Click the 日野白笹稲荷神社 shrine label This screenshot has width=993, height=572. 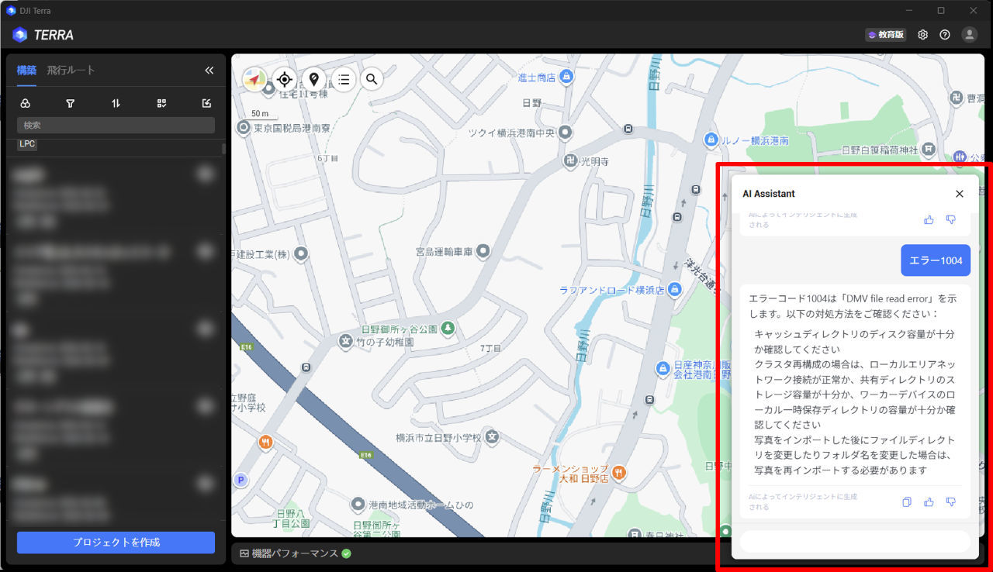coord(880,150)
